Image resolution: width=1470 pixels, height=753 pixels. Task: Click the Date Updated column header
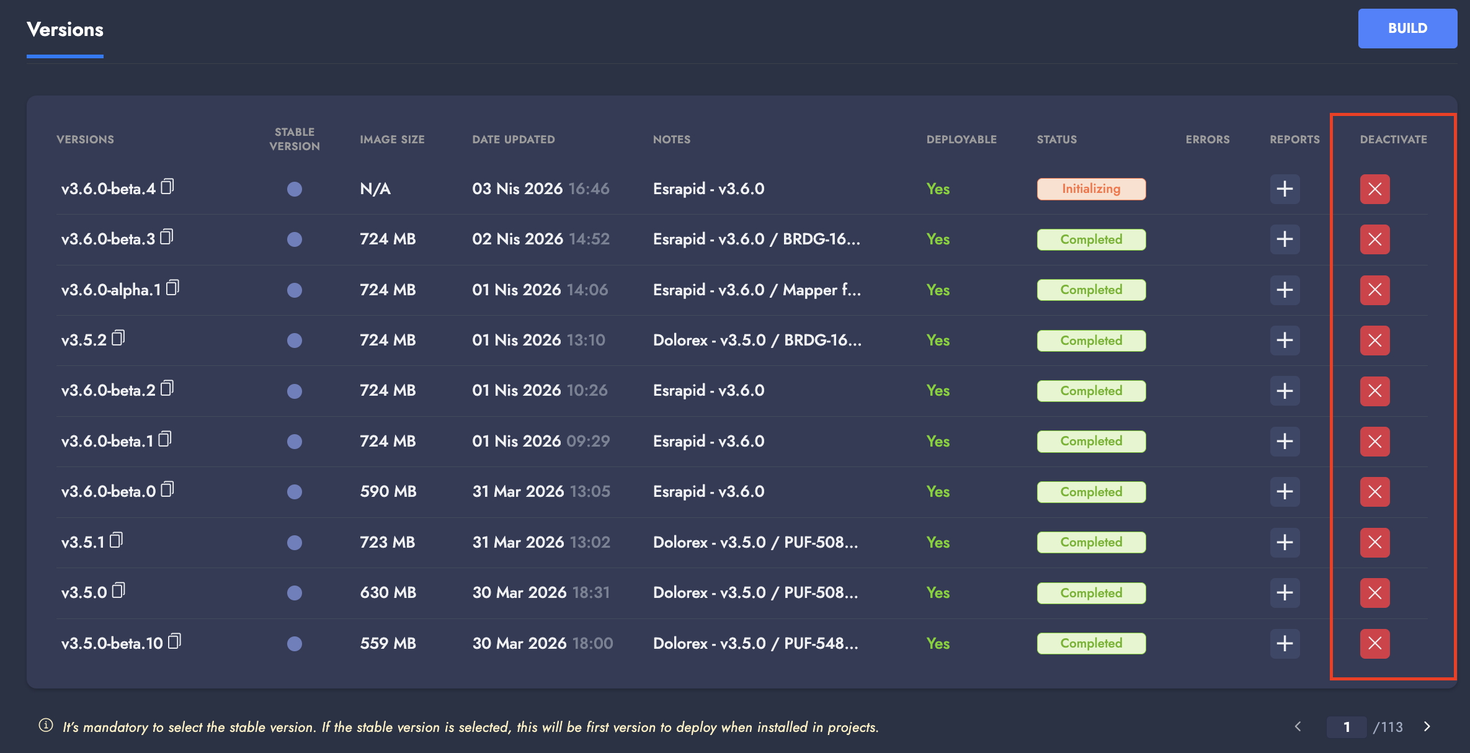(x=513, y=140)
